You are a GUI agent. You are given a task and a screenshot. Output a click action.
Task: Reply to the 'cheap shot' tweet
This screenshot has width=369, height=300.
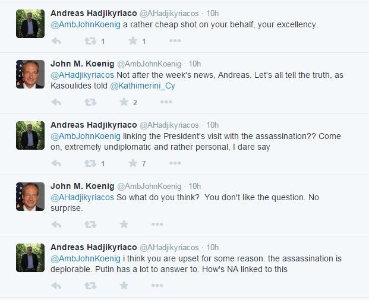coord(56,41)
